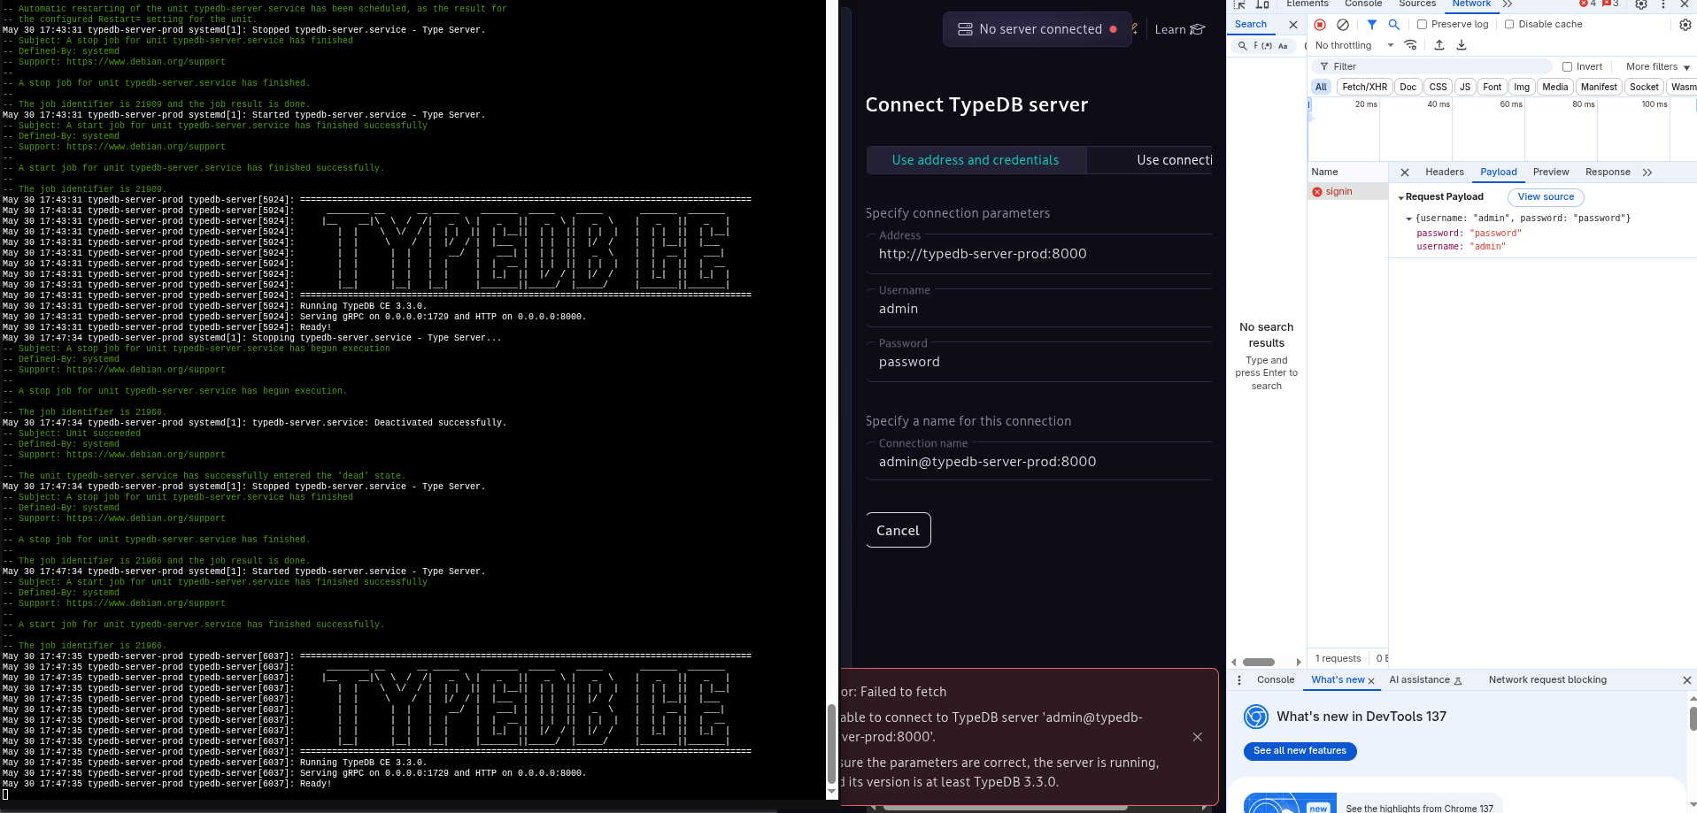Filter requests by CSS type
Screen dimensions: 1697x813
[1438, 87]
